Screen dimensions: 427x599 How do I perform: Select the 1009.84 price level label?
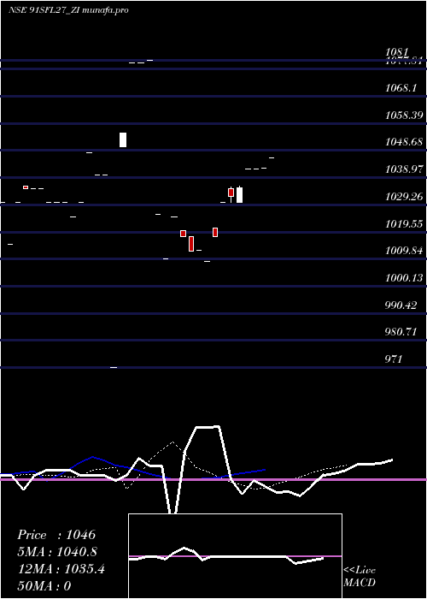[404, 251]
